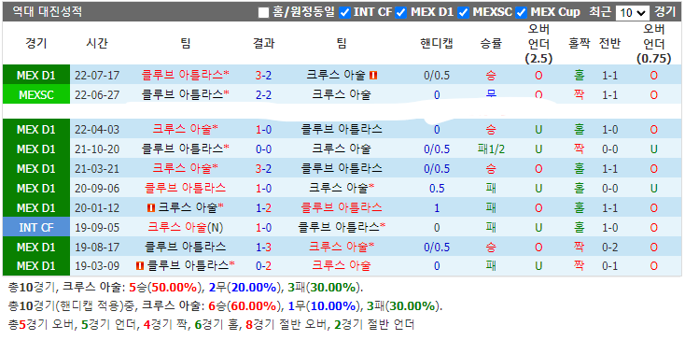685x340 pixels.
Task: Uncheck the MEXSC filter checkbox
Action: pos(464,13)
